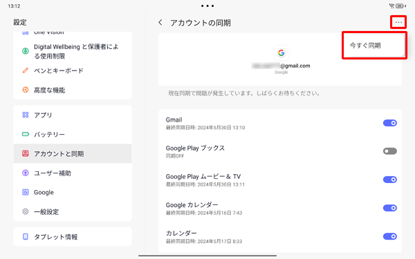Click the sync problem message text
The image size is (415, 259).
[244, 93]
